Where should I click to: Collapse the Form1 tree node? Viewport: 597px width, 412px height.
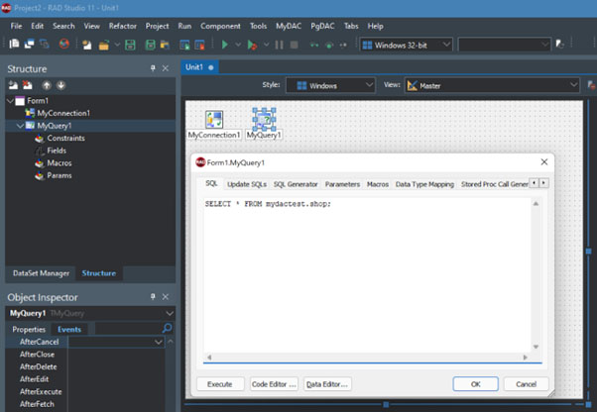(x=10, y=101)
